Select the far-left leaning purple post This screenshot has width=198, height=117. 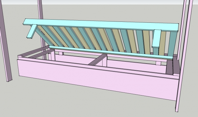pyautogui.click(x=6, y=41)
